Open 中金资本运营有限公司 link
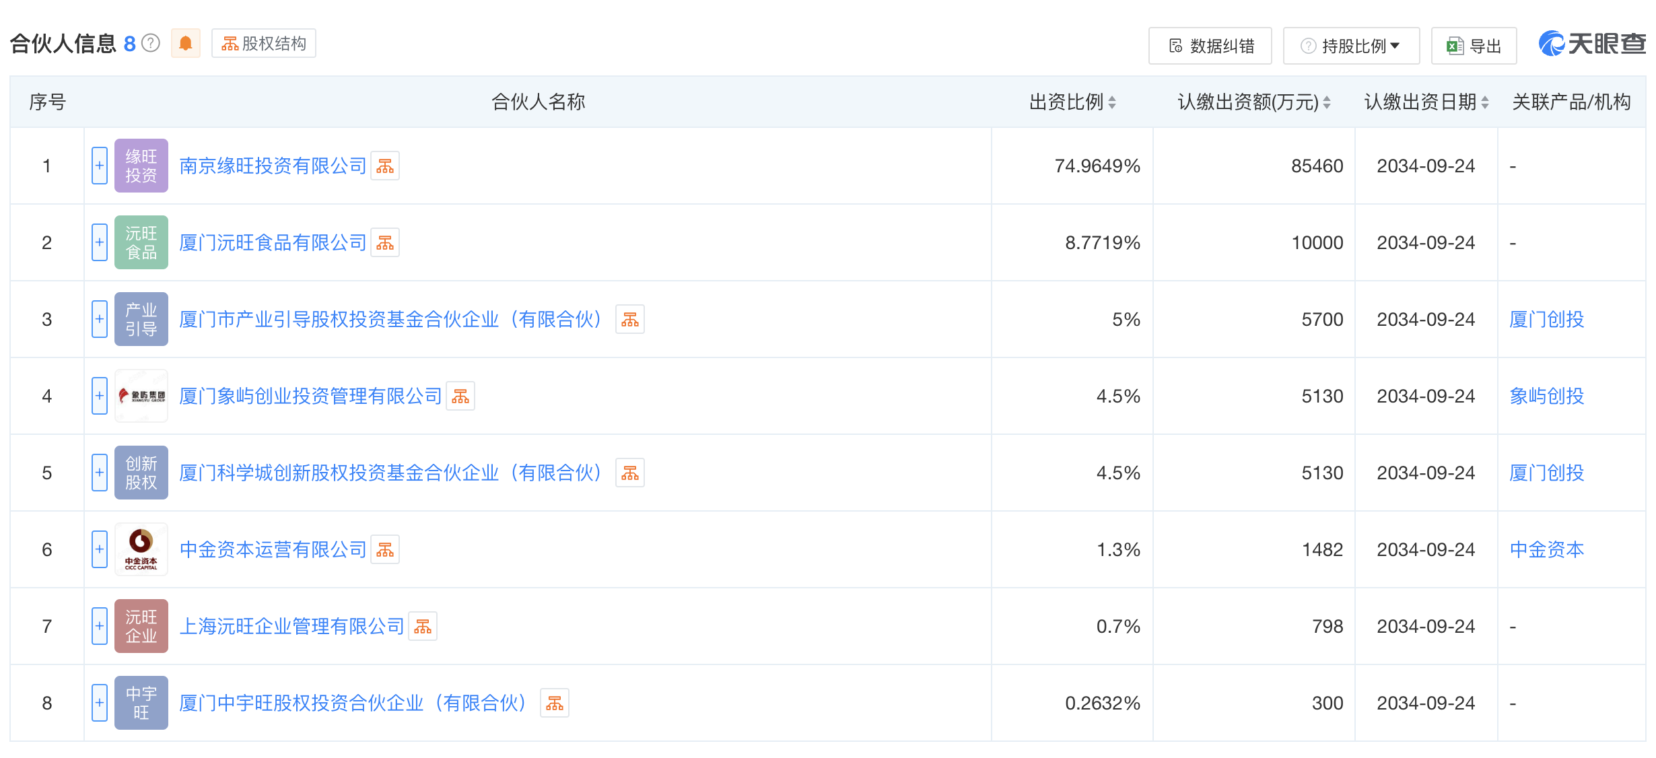Viewport: 1656px width, 758px height. [x=273, y=549]
